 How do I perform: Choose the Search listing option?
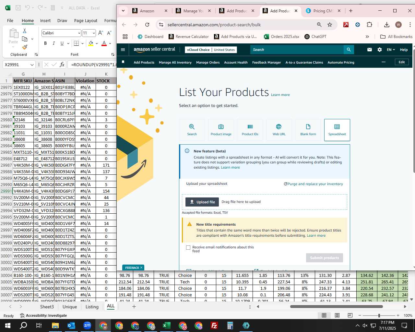coord(192,130)
